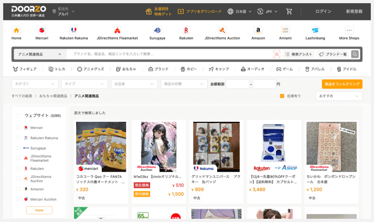This screenshot has width=374, height=222.
Task: Click the camera image search icon
Action: tap(277, 54)
